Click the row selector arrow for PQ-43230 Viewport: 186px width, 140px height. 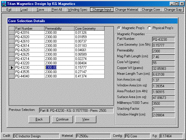point(12,68)
